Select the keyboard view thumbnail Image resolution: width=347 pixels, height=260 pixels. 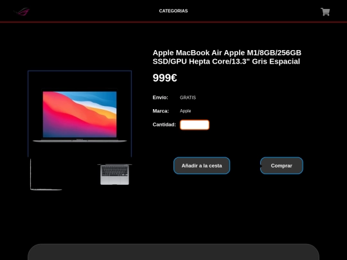114,174
